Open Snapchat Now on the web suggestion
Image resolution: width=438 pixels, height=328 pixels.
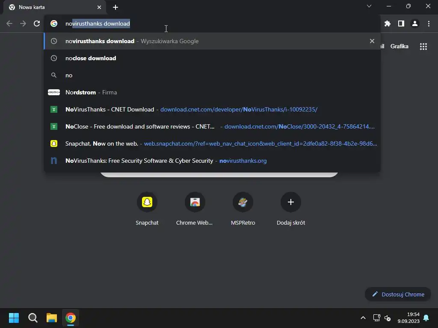coord(212,143)
